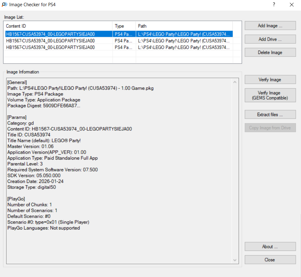The height and width of the screenshot is (277, 301).
Task: Click Delete Image to remove the selected package
Action: tap(270, 52)
